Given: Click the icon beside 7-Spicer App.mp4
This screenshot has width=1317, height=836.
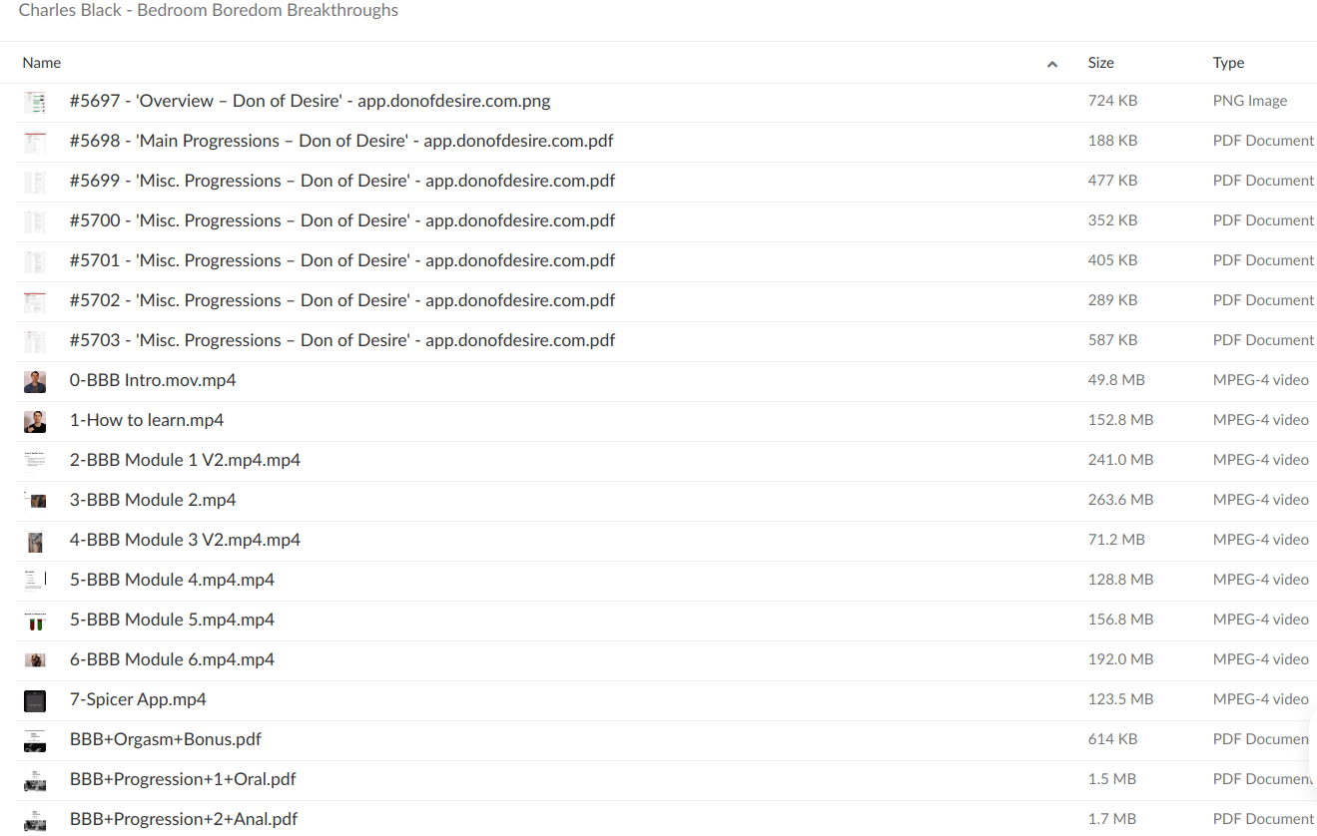Looking at the screenshot, I should pyautogui.click(x=35, y=700).
